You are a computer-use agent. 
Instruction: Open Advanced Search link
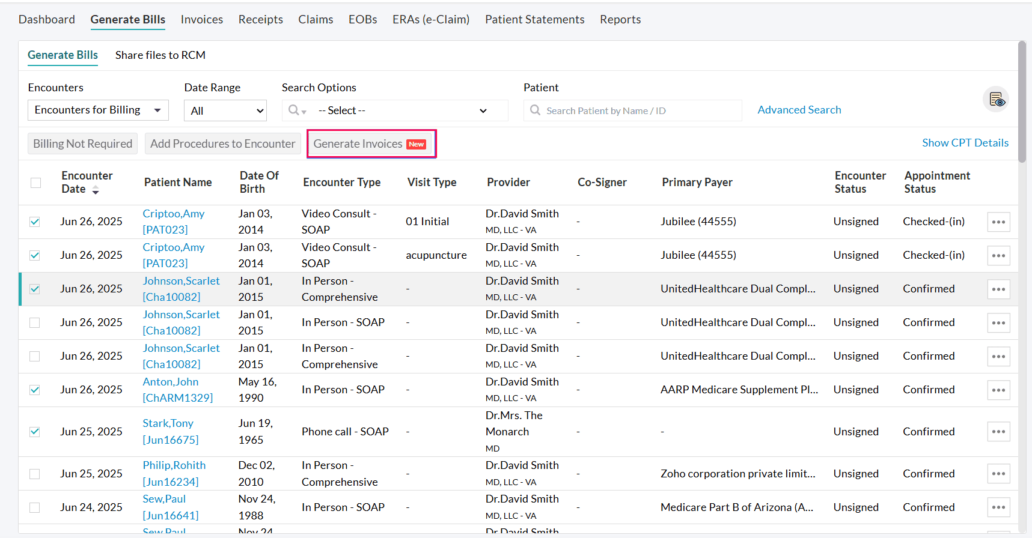pos(799,110)
